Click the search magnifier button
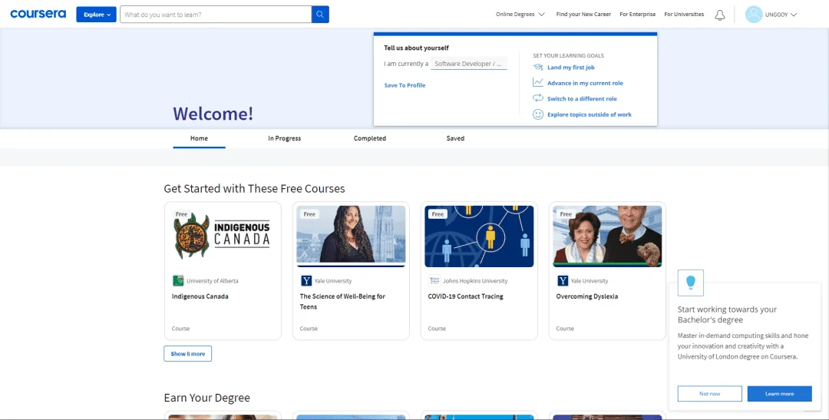The width and height of the screenshot is (829, 420). tap(320, 15)
